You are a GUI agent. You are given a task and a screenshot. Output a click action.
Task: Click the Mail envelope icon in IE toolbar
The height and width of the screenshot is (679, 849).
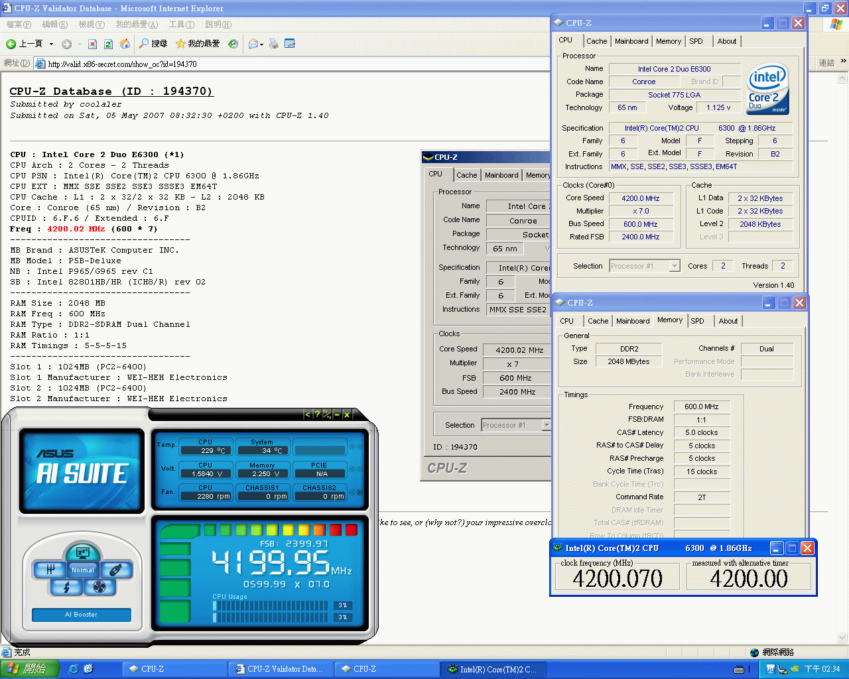253,44
